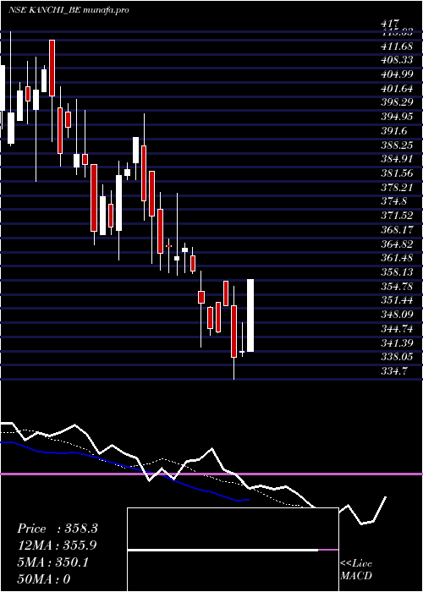Viewport: 423px width, 592px height.
Task: Click the 361.48 price axis label
Action: (x=397, y=257)
